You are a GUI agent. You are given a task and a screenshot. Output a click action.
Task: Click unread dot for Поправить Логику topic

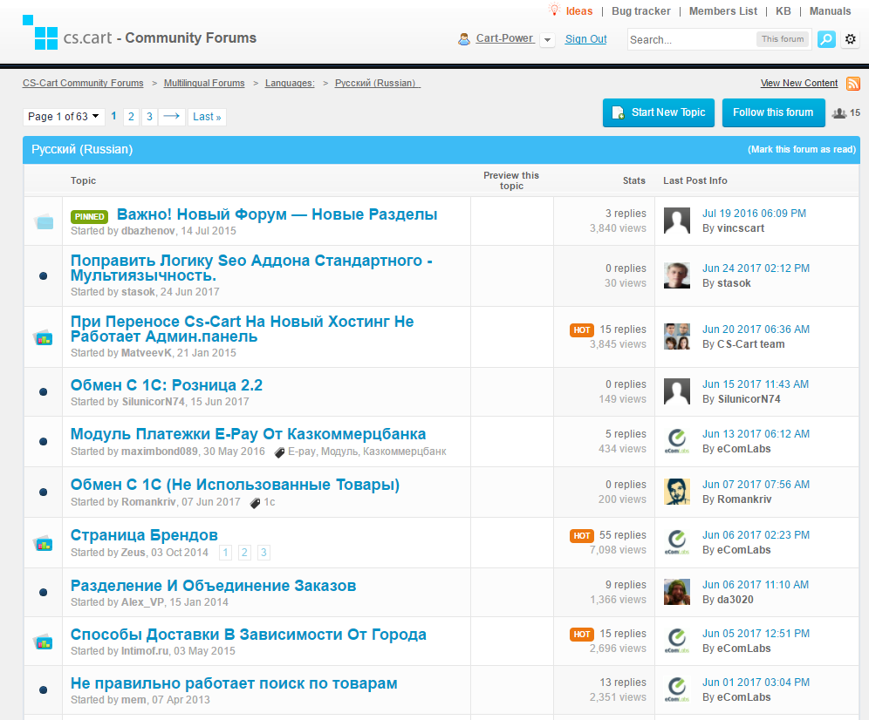[x=44, y=275]
